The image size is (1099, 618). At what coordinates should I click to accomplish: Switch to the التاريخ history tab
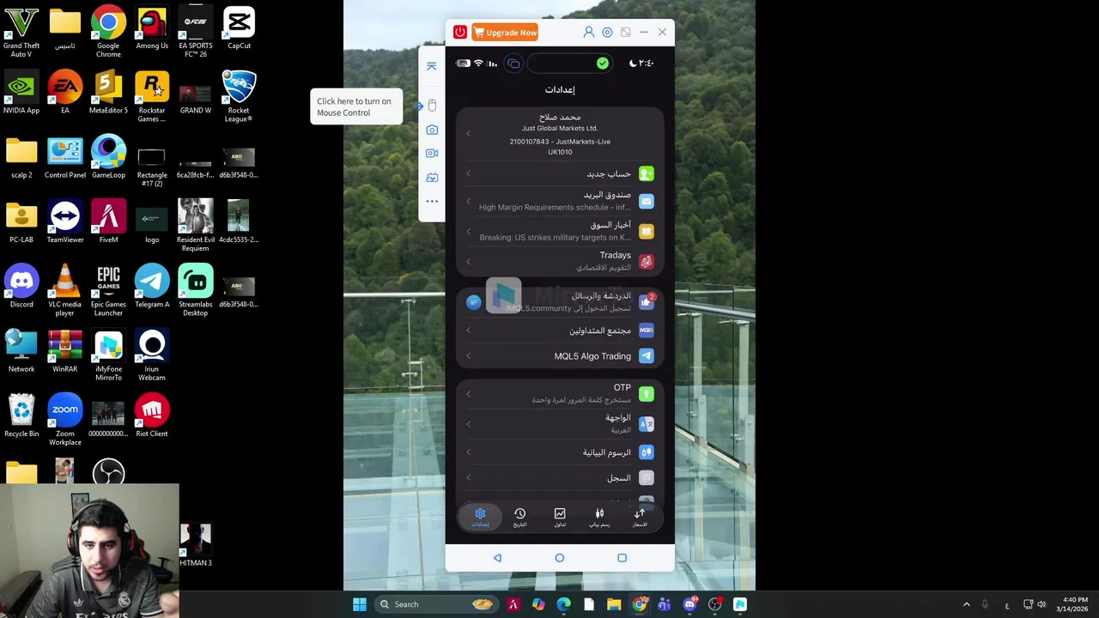(520, 518)
